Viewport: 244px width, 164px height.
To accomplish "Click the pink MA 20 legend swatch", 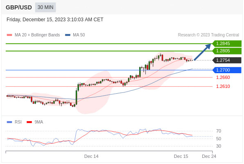I will [9, 35].
